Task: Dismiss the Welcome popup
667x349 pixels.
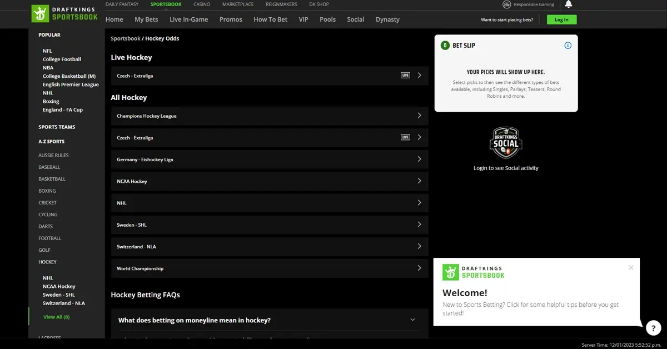Action: coord(631,267)
